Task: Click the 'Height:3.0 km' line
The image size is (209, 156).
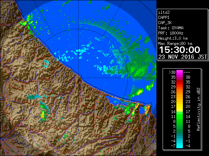Action: click(x=173, y=38)
